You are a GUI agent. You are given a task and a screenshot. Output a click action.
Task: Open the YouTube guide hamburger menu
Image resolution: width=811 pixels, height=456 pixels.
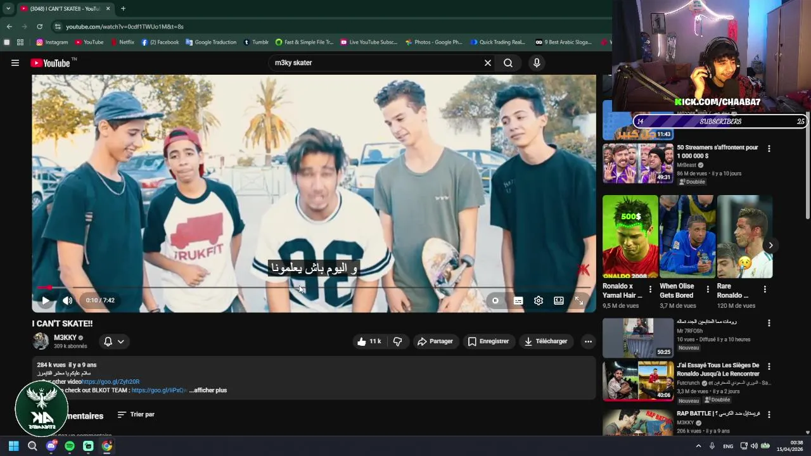(x=15, y=63)
